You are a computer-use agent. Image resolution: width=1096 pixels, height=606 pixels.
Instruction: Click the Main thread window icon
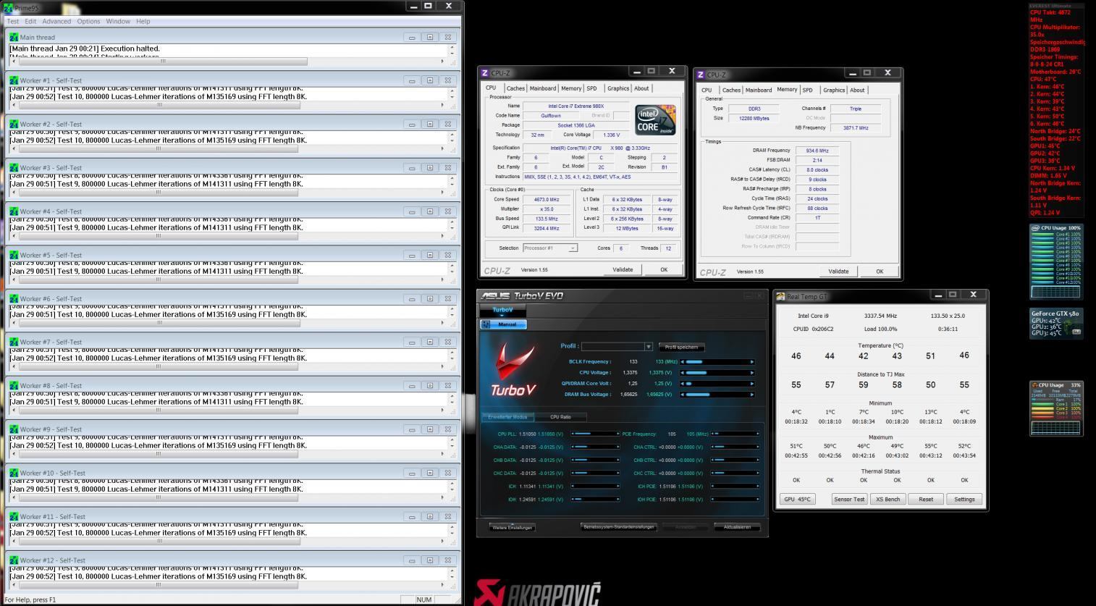click(x=14, y=37)
